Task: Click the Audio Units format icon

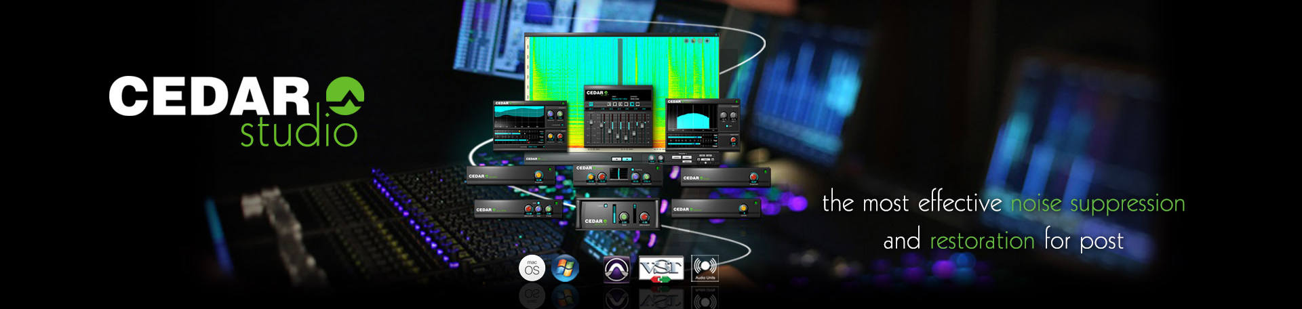Action: click(705, 268)
